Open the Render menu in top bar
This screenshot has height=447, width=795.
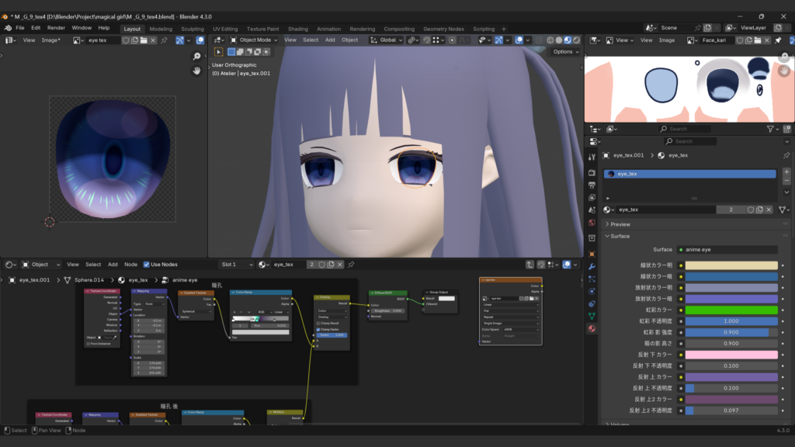[x=56, y=28]
